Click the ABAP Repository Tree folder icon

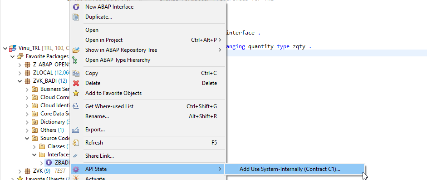76,50
